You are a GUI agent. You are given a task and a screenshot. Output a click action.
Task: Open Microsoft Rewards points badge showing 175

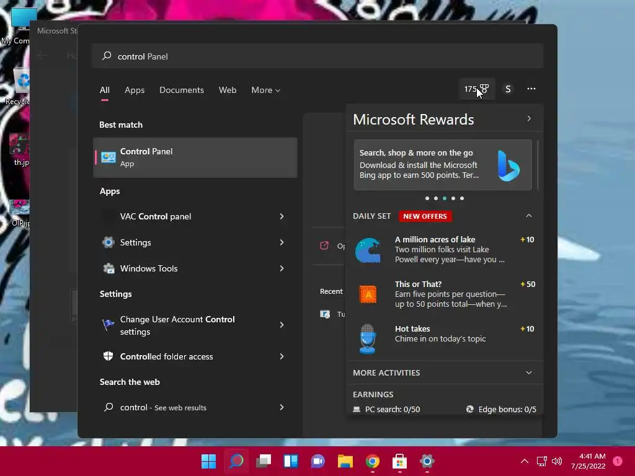tap(477, 89)
